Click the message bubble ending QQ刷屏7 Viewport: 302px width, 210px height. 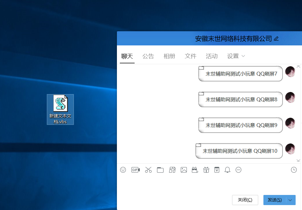pyautogui.click(x=240, y=74)
